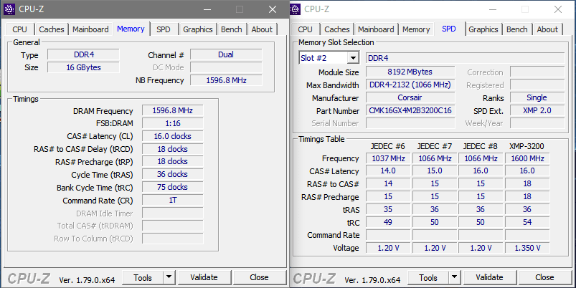Open the CPU tab in the left window
The height and width of the screenshot is (288, 576).
coord(19,29)
